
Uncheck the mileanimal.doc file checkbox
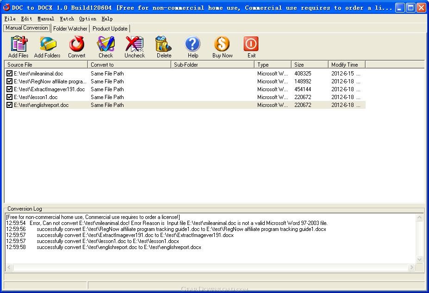point(10,74)
